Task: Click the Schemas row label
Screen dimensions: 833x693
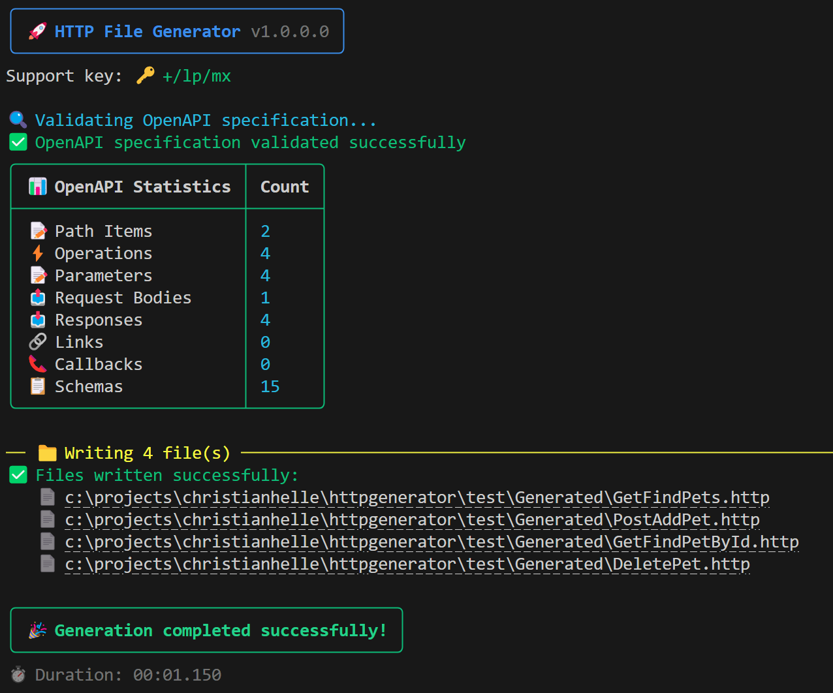Action: click(89, 386)
